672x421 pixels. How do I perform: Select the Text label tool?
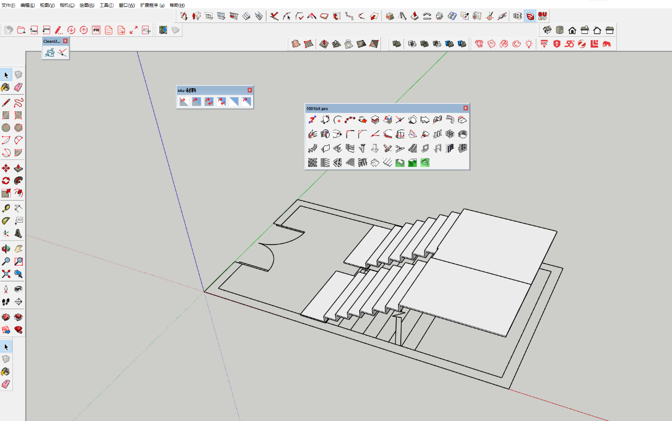pos(18,220)
